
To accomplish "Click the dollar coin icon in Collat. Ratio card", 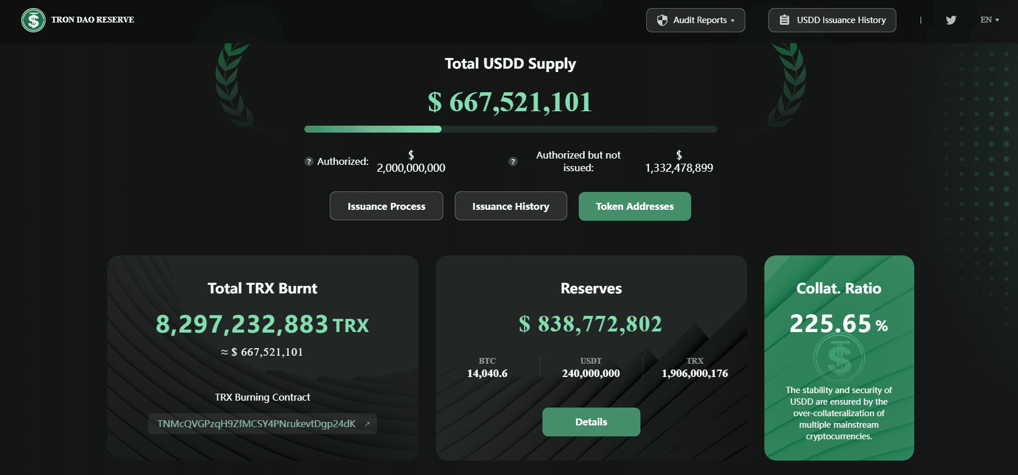I will coord(839,359).
